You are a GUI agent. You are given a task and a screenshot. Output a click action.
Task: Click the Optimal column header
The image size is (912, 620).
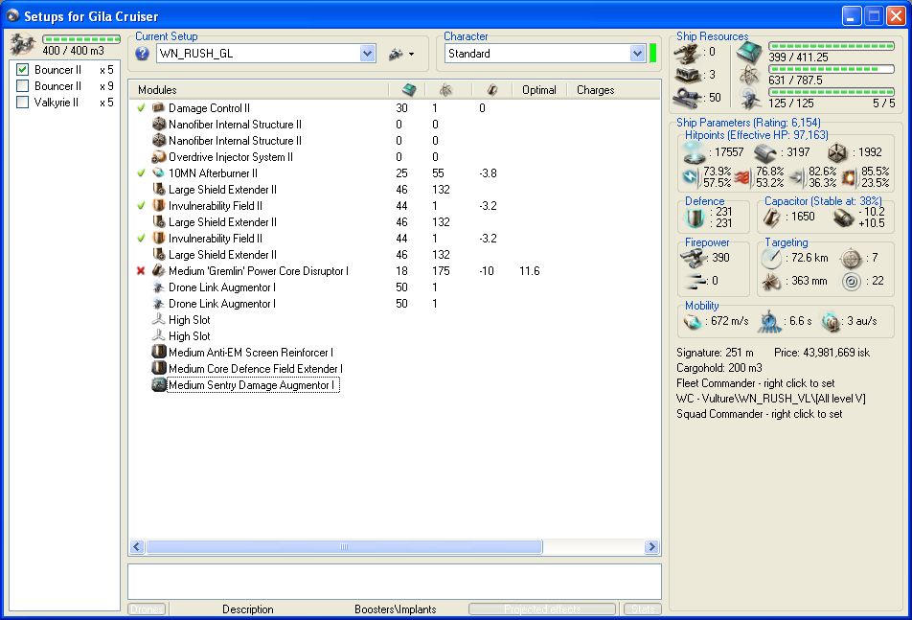coord(539,89)
